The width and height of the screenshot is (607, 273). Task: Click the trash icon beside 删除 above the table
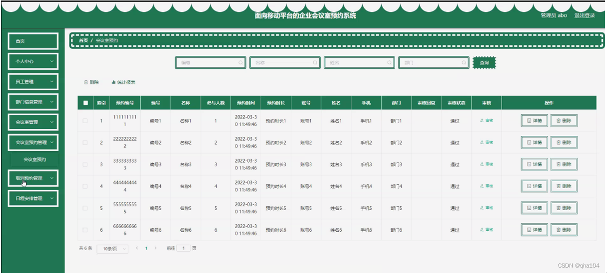pos(86,82)
